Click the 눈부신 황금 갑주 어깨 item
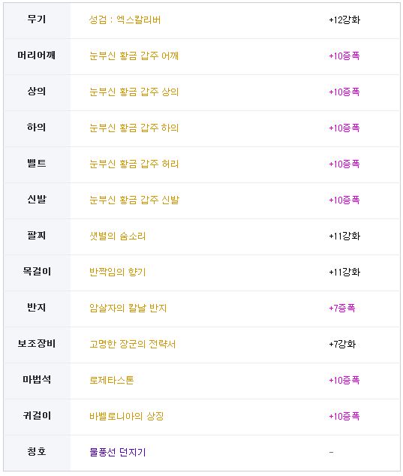This screenshot has width=403, height=476. click(x=134, y=56)
